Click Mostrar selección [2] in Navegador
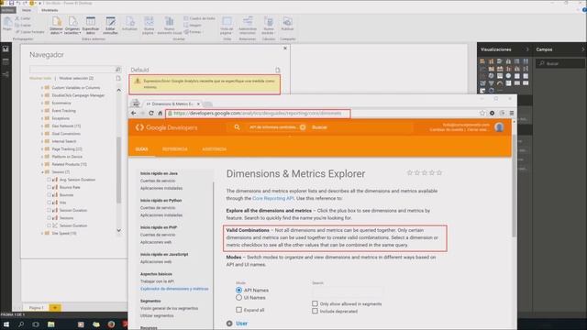This screenshot has width=587, height=330. pyautogui.click(x=76, y=78)
